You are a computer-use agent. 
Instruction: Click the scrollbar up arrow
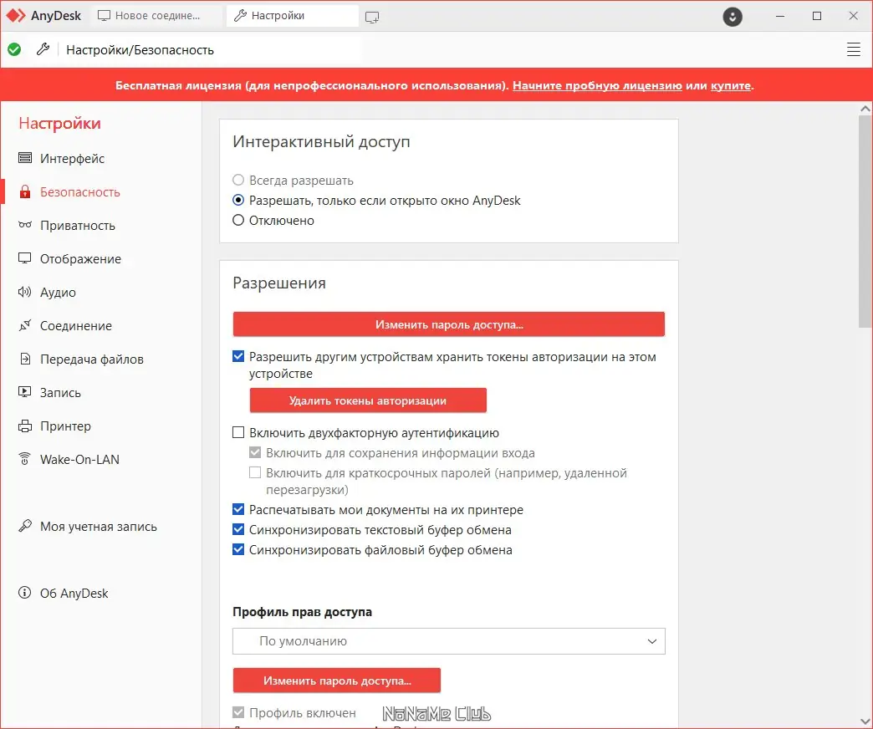coord(865,109)
